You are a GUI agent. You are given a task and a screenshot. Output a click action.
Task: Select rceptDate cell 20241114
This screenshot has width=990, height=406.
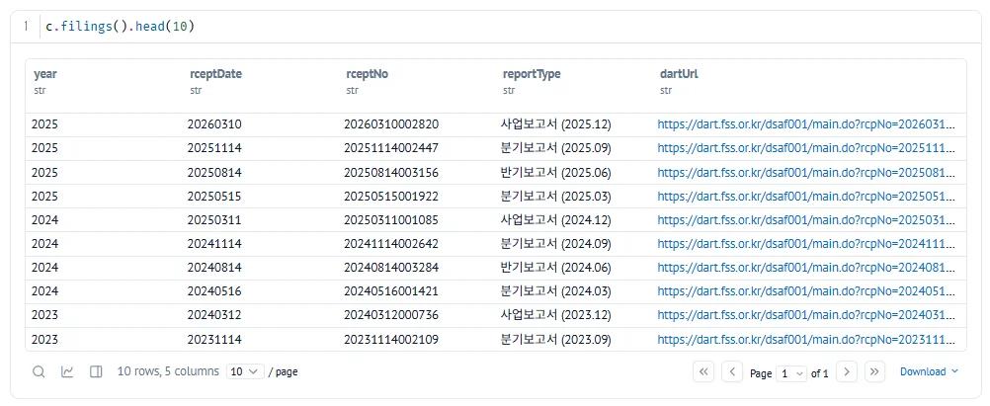pos(214,244)
